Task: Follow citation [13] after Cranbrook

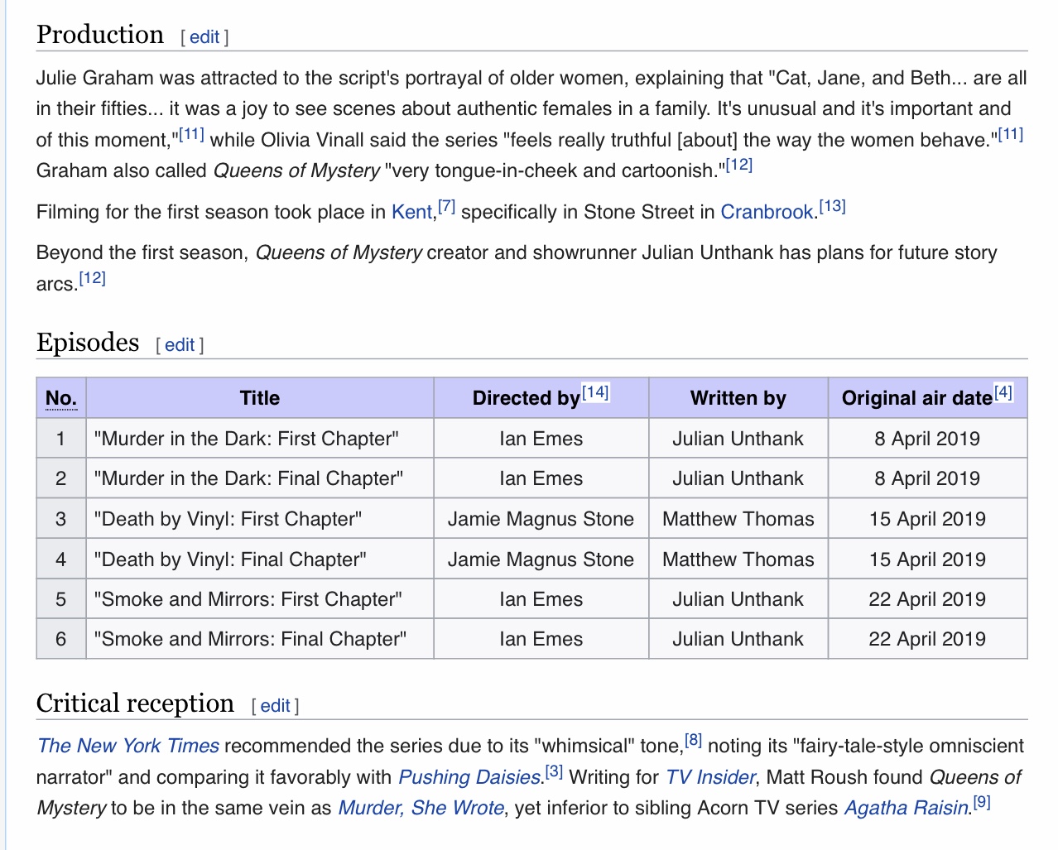Action: click(x=832, y=206)
